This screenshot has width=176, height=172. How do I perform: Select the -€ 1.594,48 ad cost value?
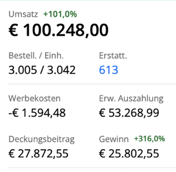[x=37, y=113]
